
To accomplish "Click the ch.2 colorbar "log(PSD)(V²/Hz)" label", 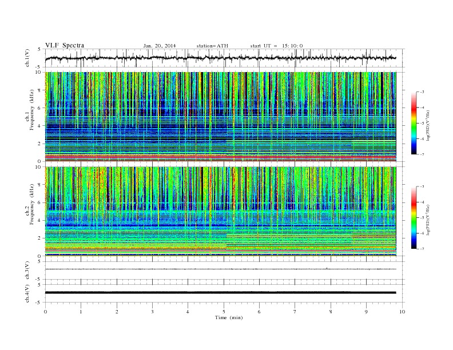I will [428, 220].
